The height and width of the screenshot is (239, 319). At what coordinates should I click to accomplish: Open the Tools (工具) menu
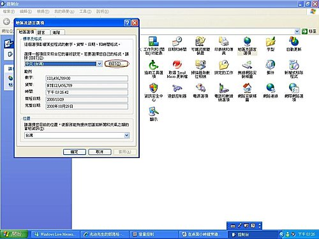point(85,11)
